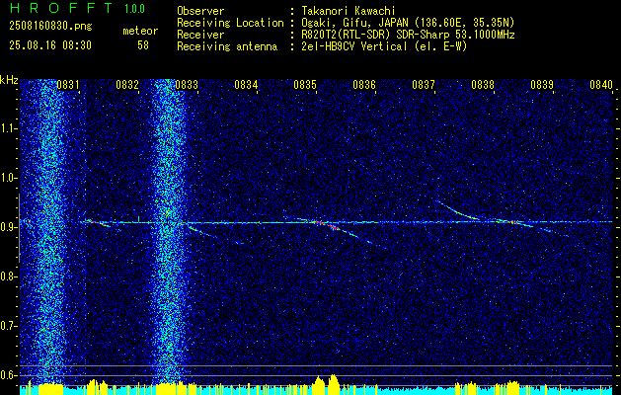The width and height of the screenshot is (621, 395).
Task: Click the kHz axis unit label
Action: 9,80
